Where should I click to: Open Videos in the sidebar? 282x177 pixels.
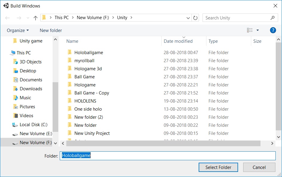(23, 116)
